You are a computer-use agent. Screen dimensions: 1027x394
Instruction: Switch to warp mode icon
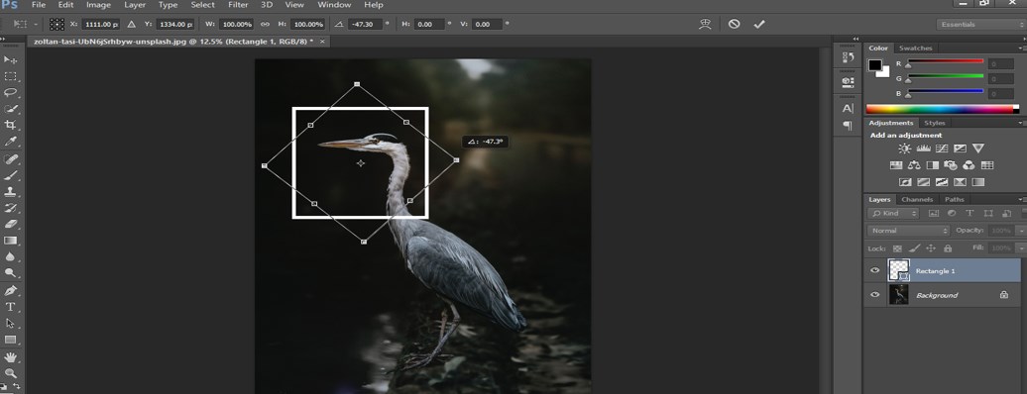coord(705,24)
